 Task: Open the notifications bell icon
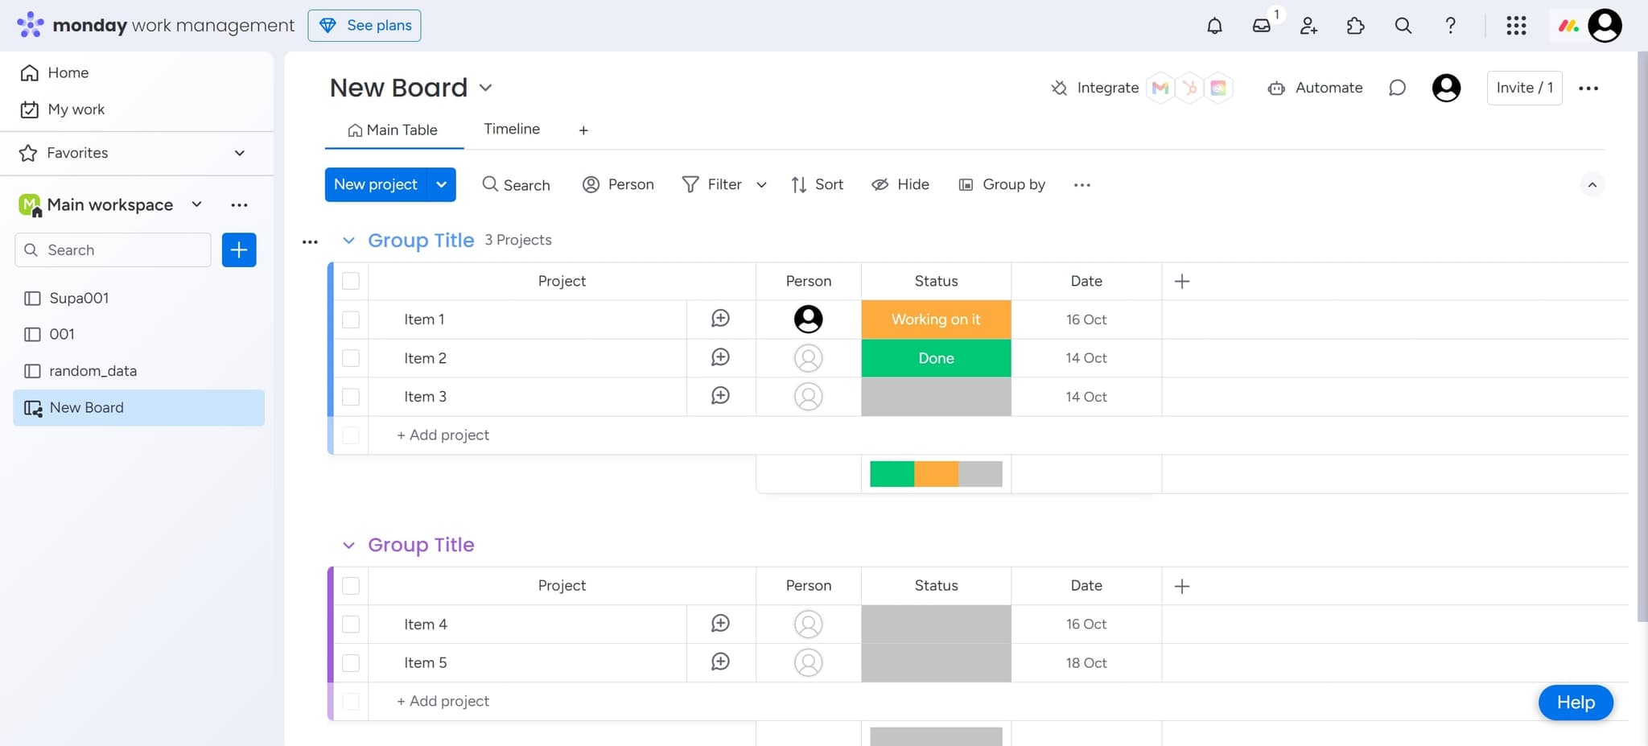(x=1214, y=26)
